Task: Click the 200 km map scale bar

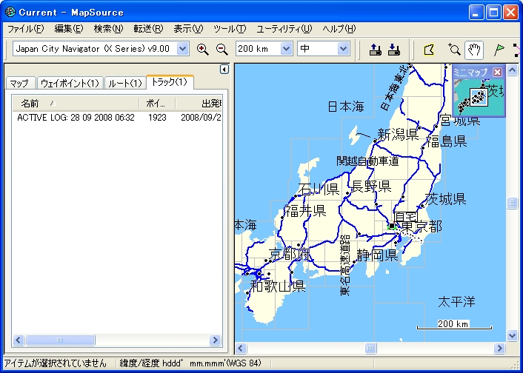Action: point(454,324)
